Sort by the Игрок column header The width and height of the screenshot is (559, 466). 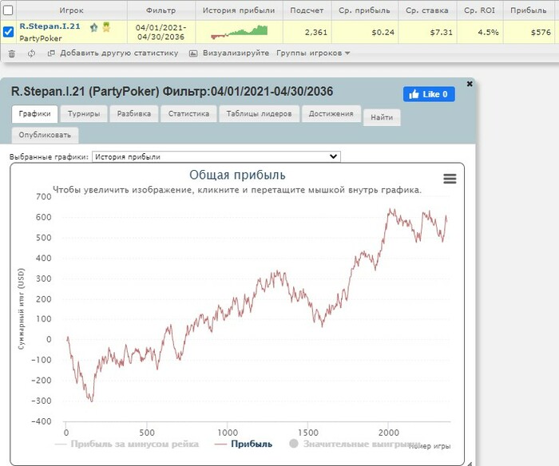(71, 10)
